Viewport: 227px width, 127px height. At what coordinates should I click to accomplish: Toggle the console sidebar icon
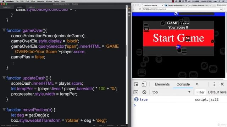point(136,92)
